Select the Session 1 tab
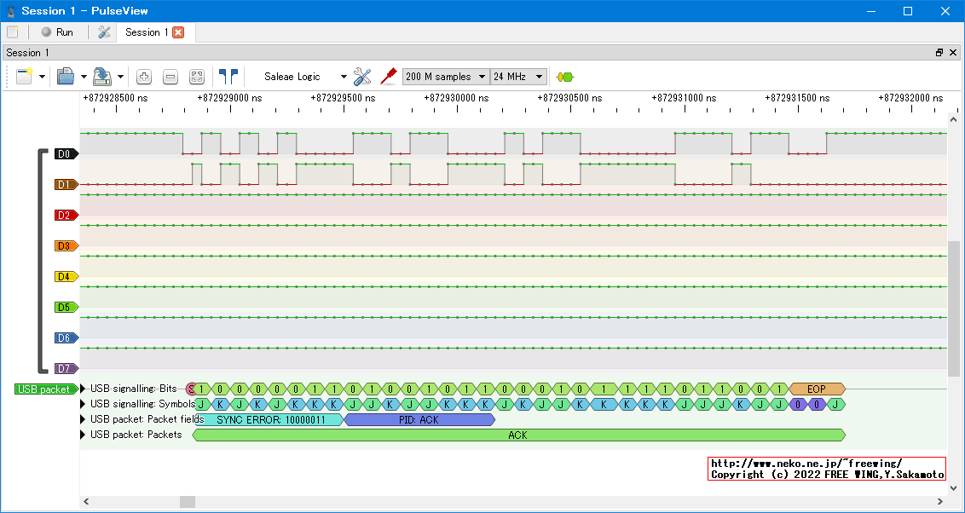 pyautogui.click(x=146, y=32)
